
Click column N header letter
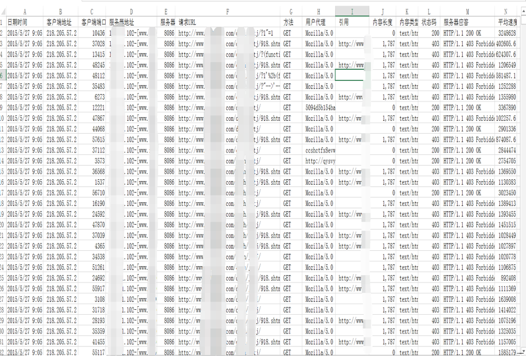(506, 12)
